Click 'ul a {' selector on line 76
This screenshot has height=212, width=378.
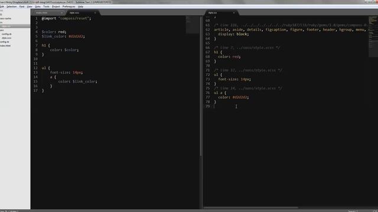(220, 93)
